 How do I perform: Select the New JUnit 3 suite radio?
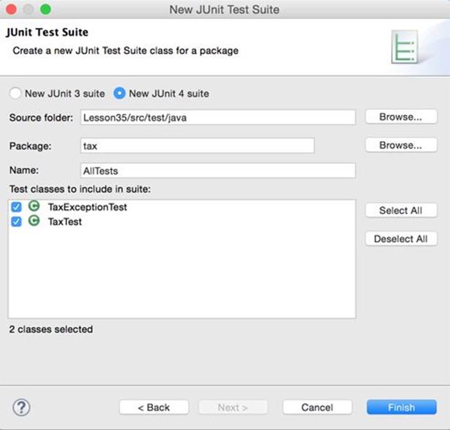(15, 93)
